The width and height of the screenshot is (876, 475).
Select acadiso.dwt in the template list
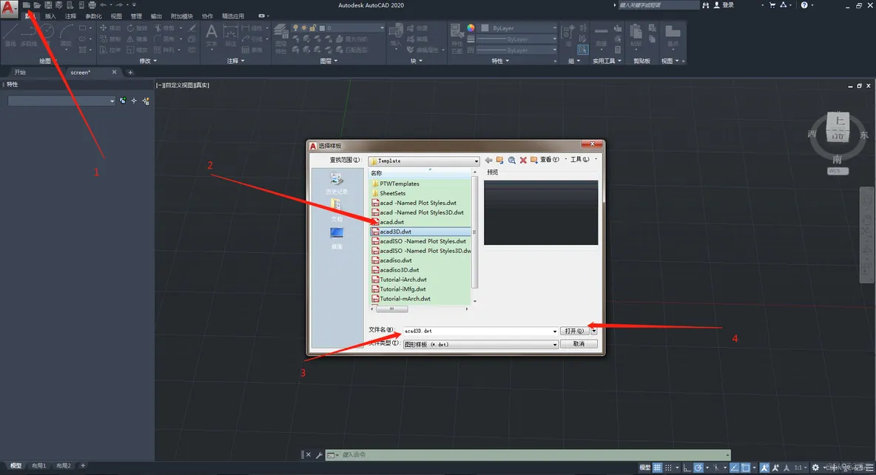(x=396, y=260)
